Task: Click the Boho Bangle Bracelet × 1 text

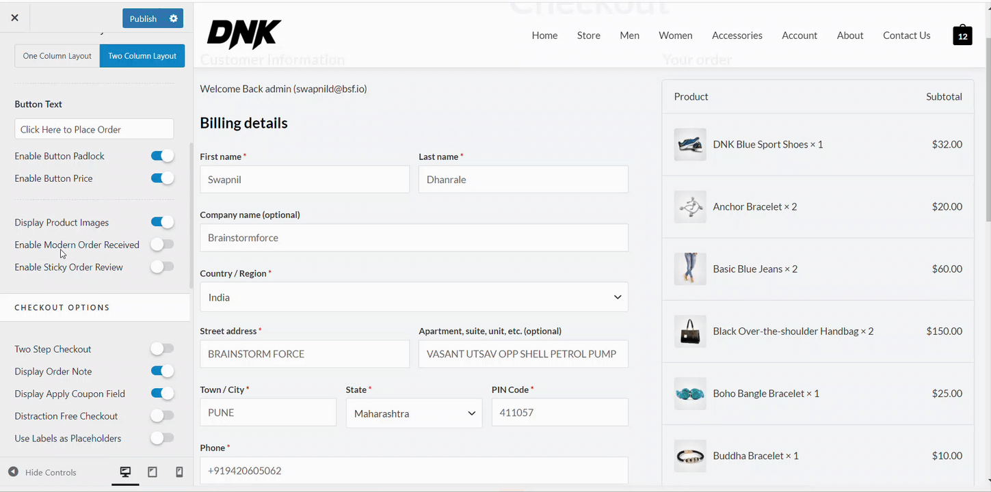Action: 766,394
